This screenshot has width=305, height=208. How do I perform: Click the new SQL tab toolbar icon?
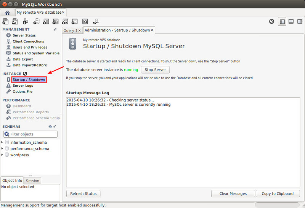[x=6, y=21]
